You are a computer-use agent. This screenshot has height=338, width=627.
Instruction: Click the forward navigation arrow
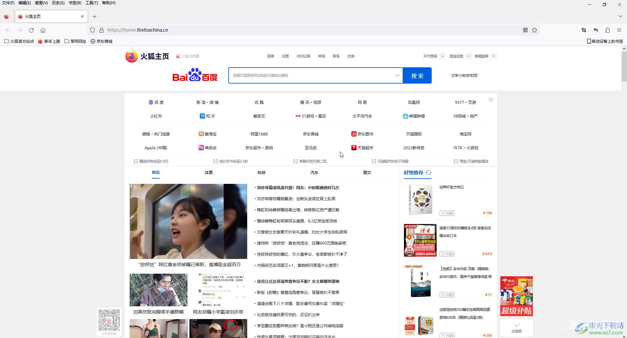pyautogui.click(x=20, y=30)
